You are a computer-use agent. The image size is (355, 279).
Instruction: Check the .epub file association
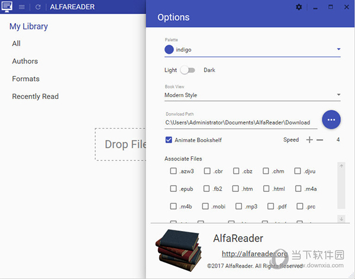click(x=173, y=188)
